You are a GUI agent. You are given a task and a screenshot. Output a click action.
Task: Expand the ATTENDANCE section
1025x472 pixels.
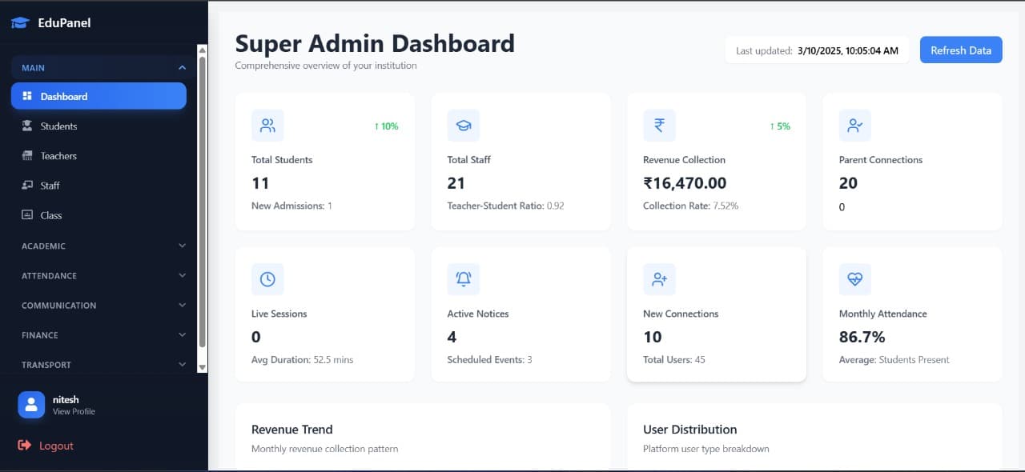(103, 275)
